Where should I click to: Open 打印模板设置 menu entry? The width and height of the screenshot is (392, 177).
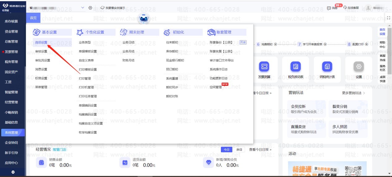88,69
